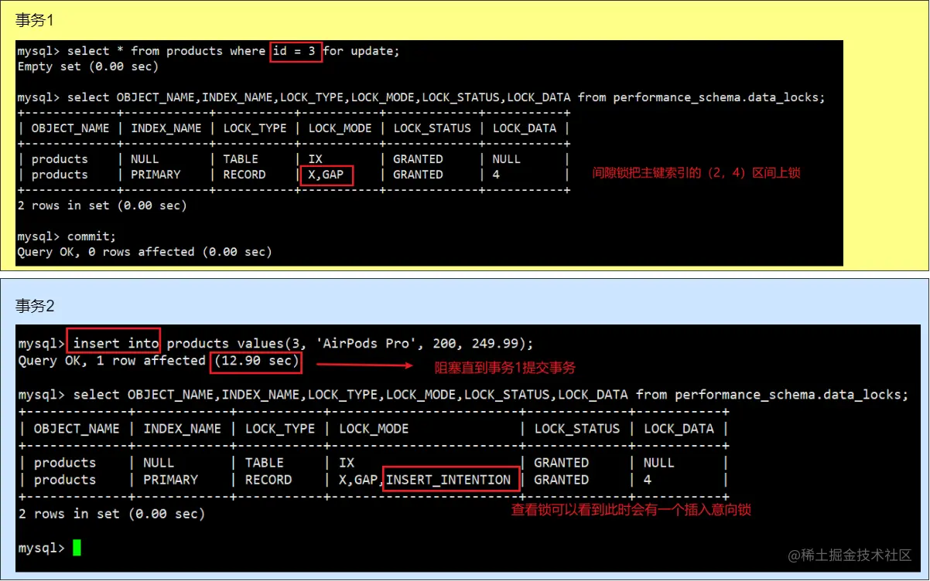This screenshot has height=581, width=930.
Task: Click LOCK_TYPE column header in 事务1 table
Action: [254, 128]
